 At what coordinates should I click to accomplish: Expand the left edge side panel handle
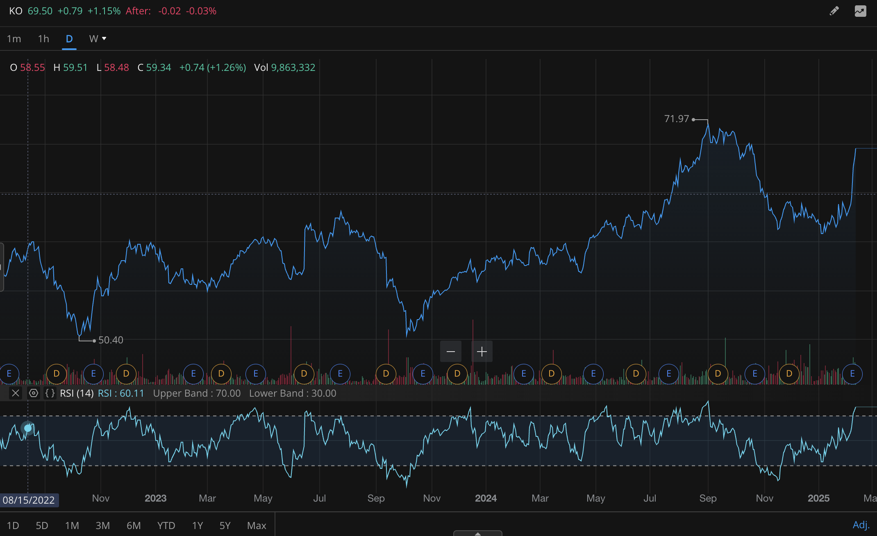pos(2,267)
